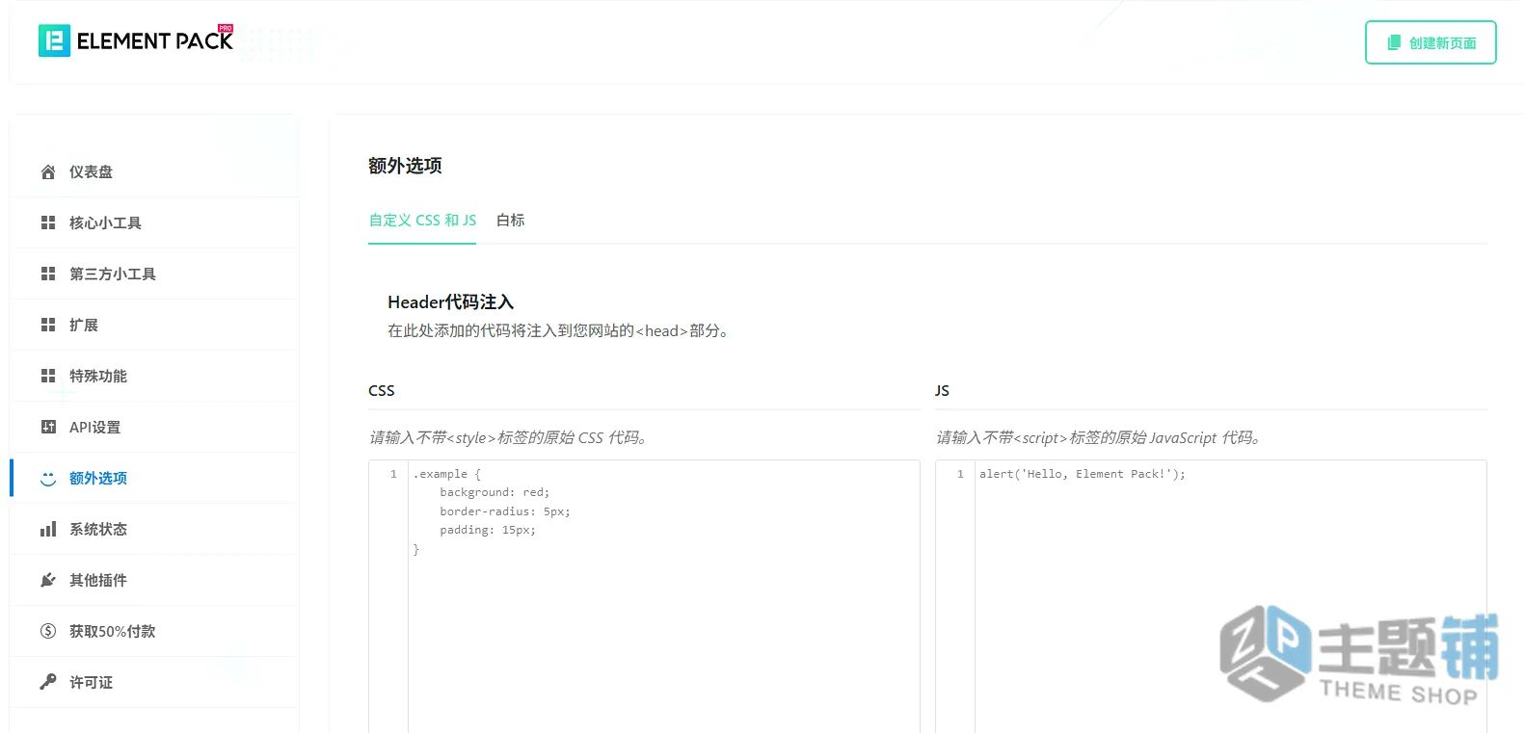Image resolution: width=1525 pixels, height=733 pixels.
Task: Click the sliders icon beside API设置
Action: click(48, 427)
